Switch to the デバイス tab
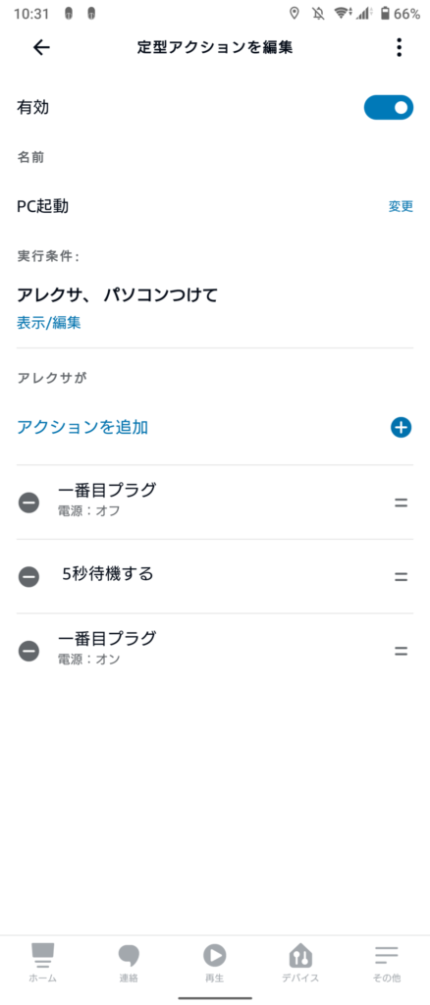The width and height of the screenshot is (430, 1005). coord(300,964)
